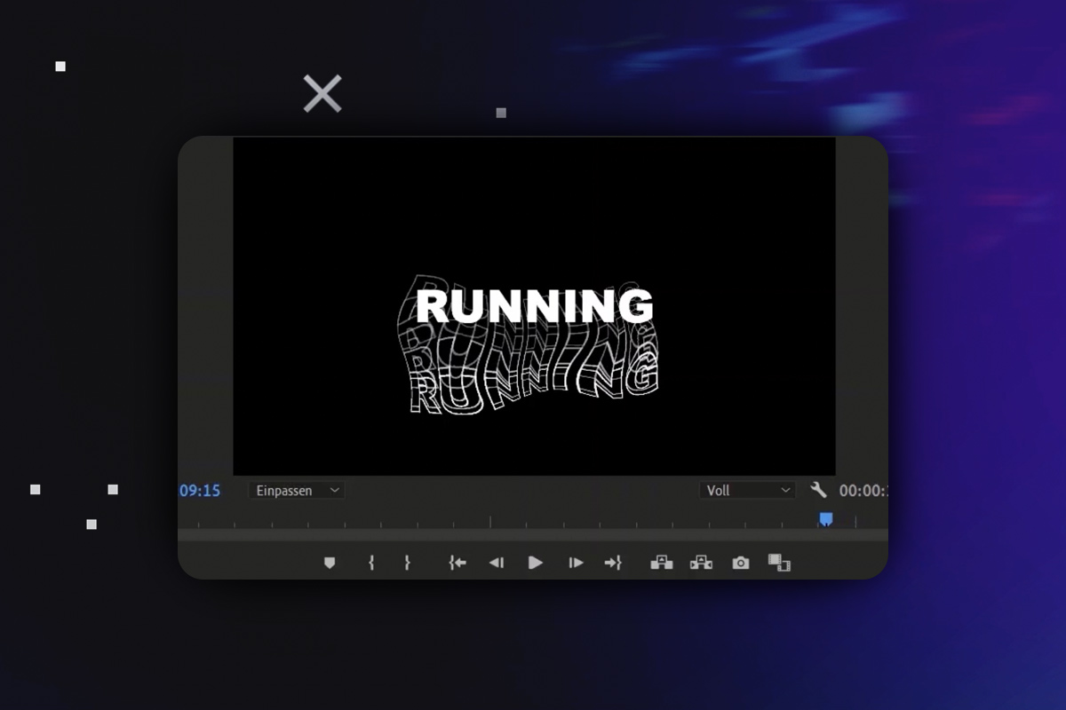Click the Lift button icon
Viewport: 1066px width, 710px height.
(x=662, y=563)
